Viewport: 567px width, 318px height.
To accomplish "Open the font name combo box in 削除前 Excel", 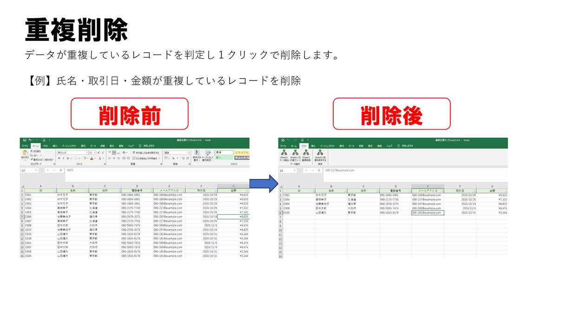I will pos(73,152).
